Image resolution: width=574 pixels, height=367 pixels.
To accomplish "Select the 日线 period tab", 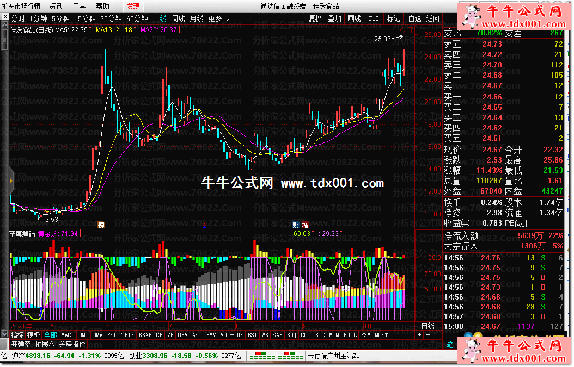I will 160,18.
